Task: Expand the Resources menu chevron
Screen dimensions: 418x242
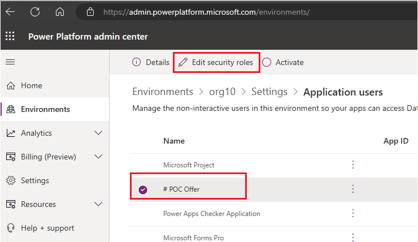Action: 98,204
